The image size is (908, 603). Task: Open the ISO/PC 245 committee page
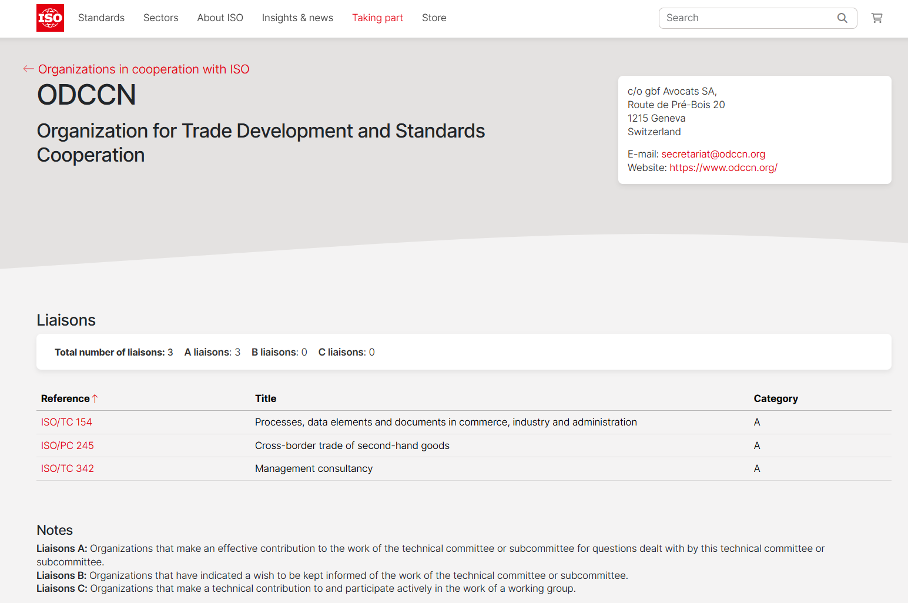coord(67,445)
